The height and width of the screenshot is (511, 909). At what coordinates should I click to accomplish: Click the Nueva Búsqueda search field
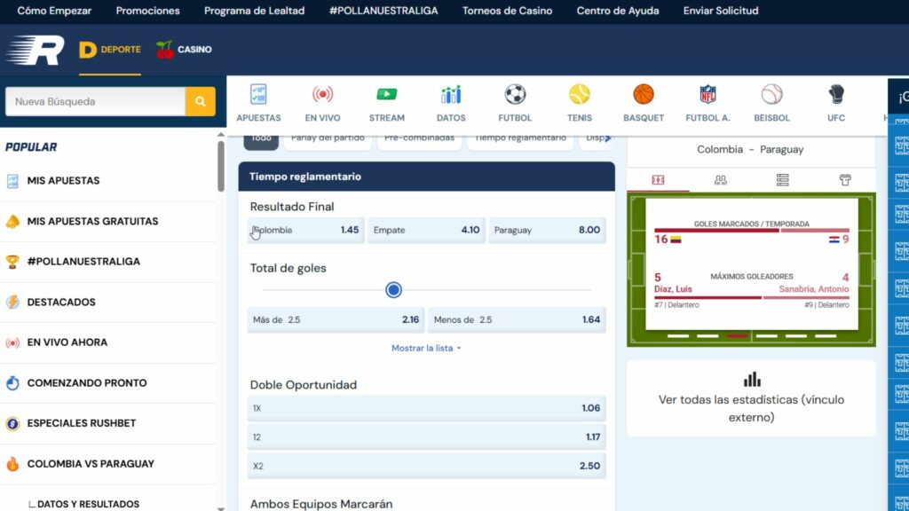(x=95, y=101)
